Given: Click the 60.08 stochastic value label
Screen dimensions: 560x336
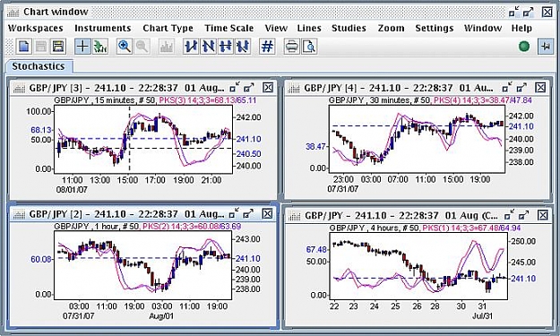Looking at the screenshot, I should tap(41, 259).
